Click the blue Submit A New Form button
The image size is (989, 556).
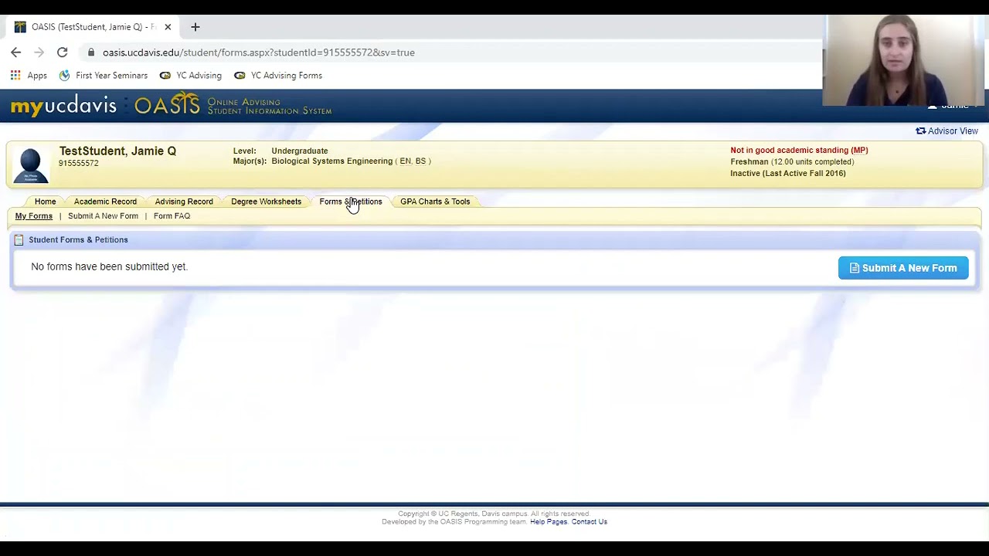click(x=902, y=268)
